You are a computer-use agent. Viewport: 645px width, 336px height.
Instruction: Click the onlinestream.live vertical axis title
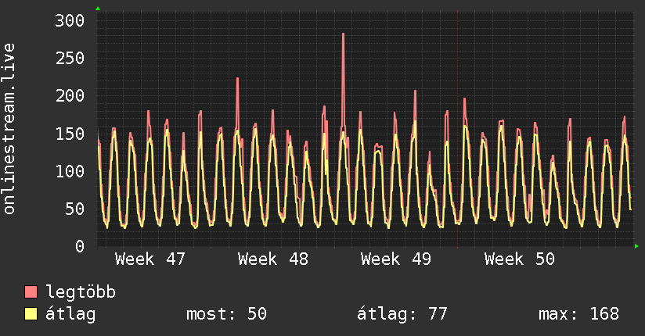click(x=10, y=129)
